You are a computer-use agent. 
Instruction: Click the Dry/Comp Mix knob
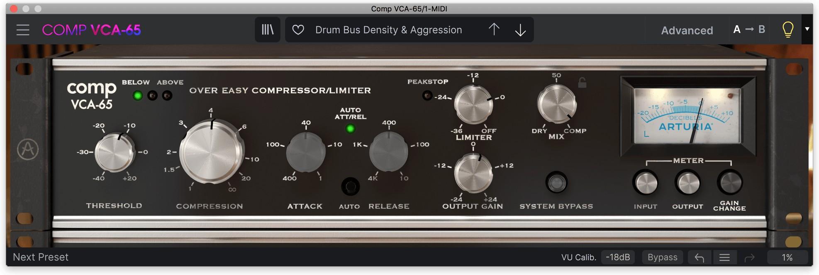pos(556,104)
